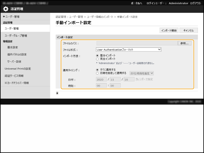Open ユーザーグループ管理 in the sidebar
This screenshot has width=204, height=153.
tap(16, 35)
